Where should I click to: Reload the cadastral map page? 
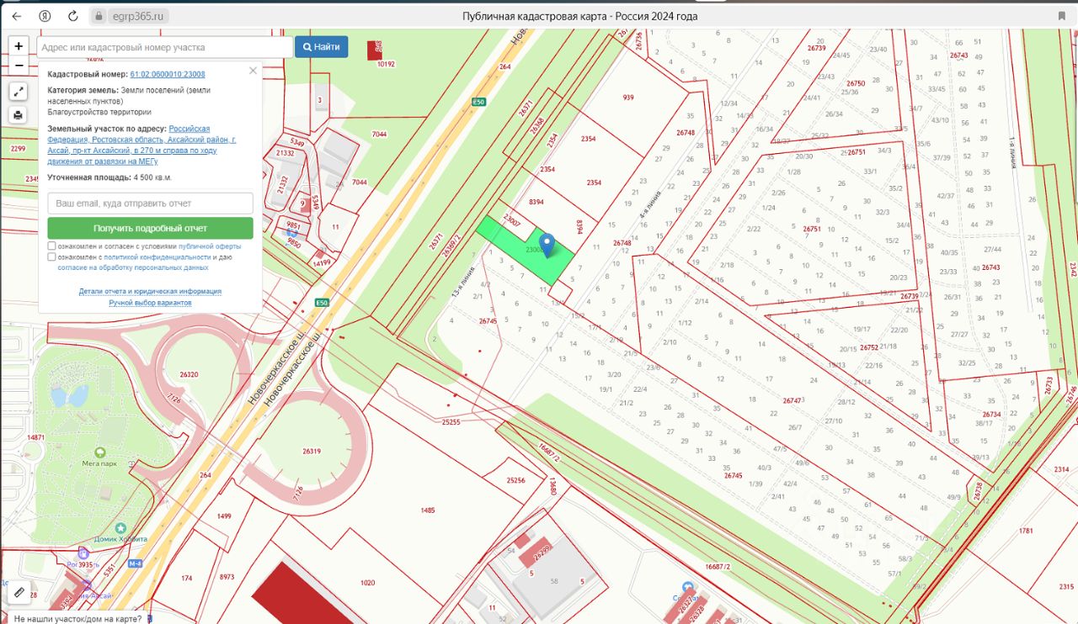(x=73, y=16)
